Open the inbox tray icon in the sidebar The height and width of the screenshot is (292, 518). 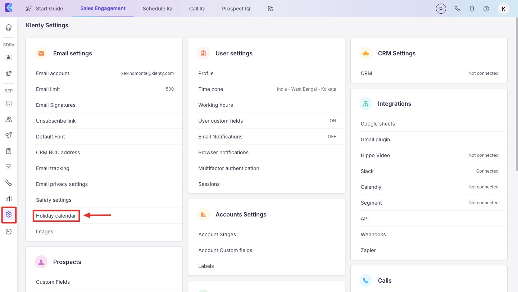(x=9, y=104)
